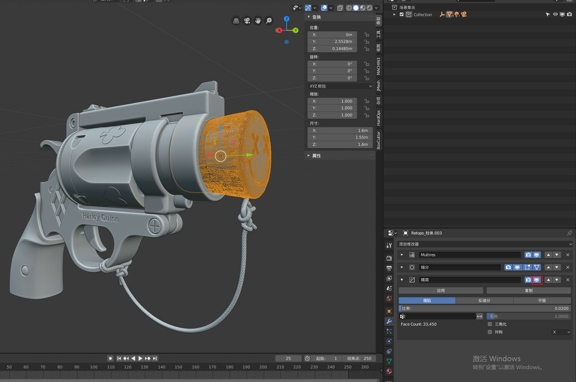Enable the 三角化 checkbox

[490, 324]
